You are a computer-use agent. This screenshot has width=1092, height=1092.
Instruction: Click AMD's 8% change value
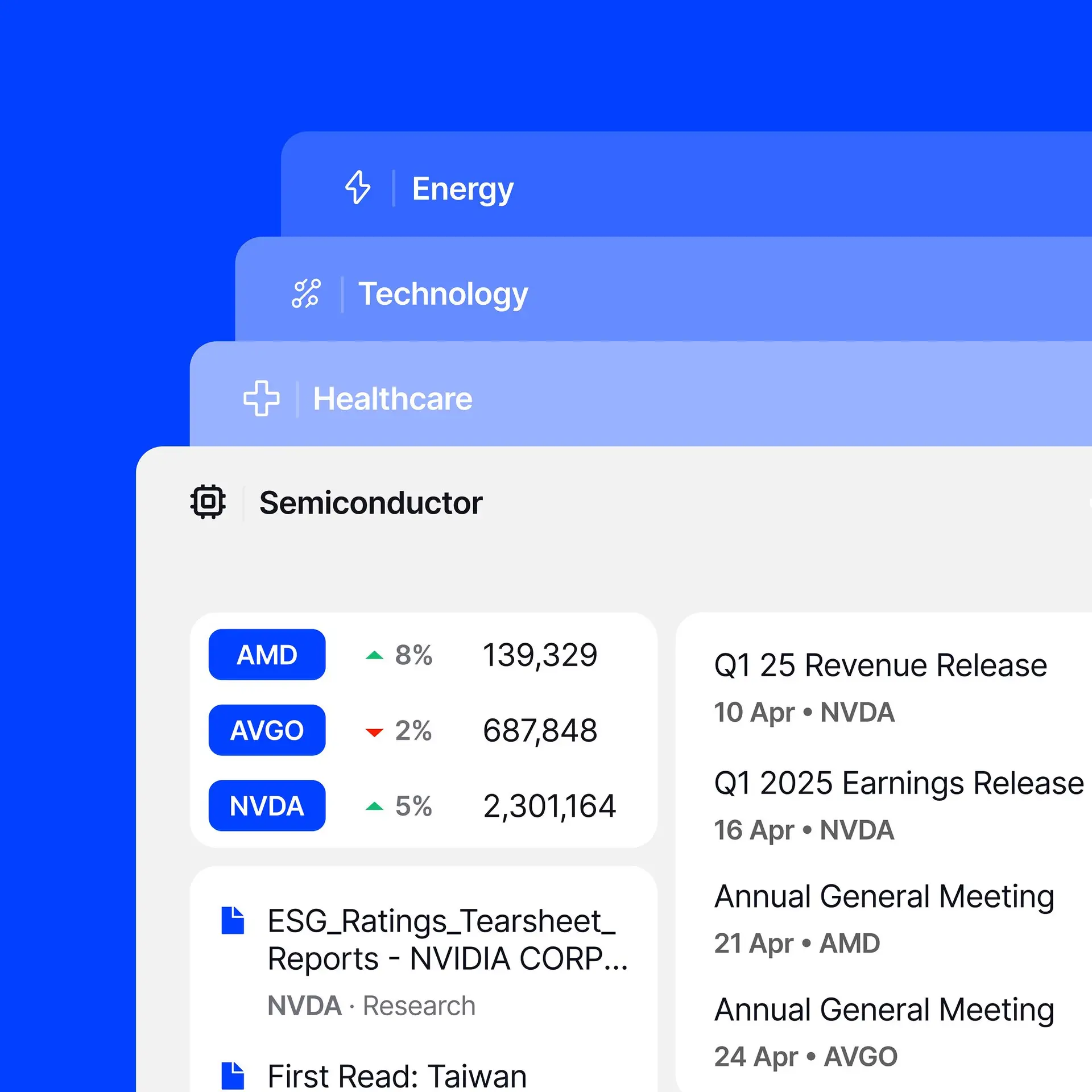[413, 655]
